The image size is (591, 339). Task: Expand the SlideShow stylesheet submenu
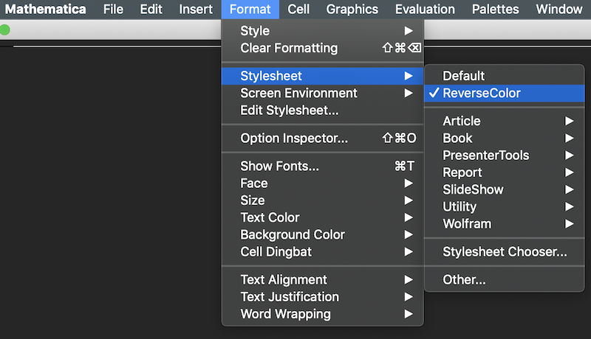505,189
